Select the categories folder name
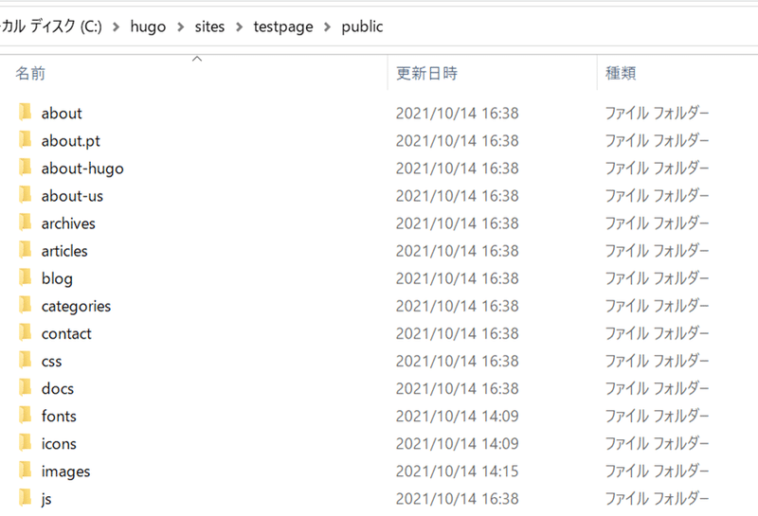The width and height of the screenshot is (758, 516). (x=76, y=307)
